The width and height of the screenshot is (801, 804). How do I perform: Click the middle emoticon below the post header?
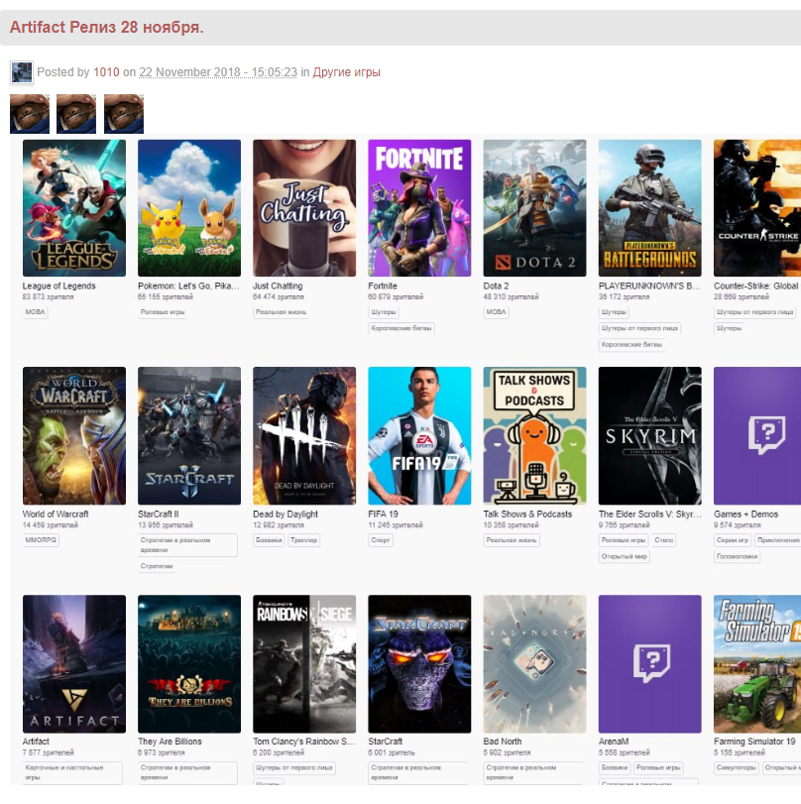(76, 114)
